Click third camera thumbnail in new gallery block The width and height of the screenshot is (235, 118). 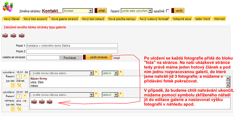pyautogui.click(x=22, y=36)
